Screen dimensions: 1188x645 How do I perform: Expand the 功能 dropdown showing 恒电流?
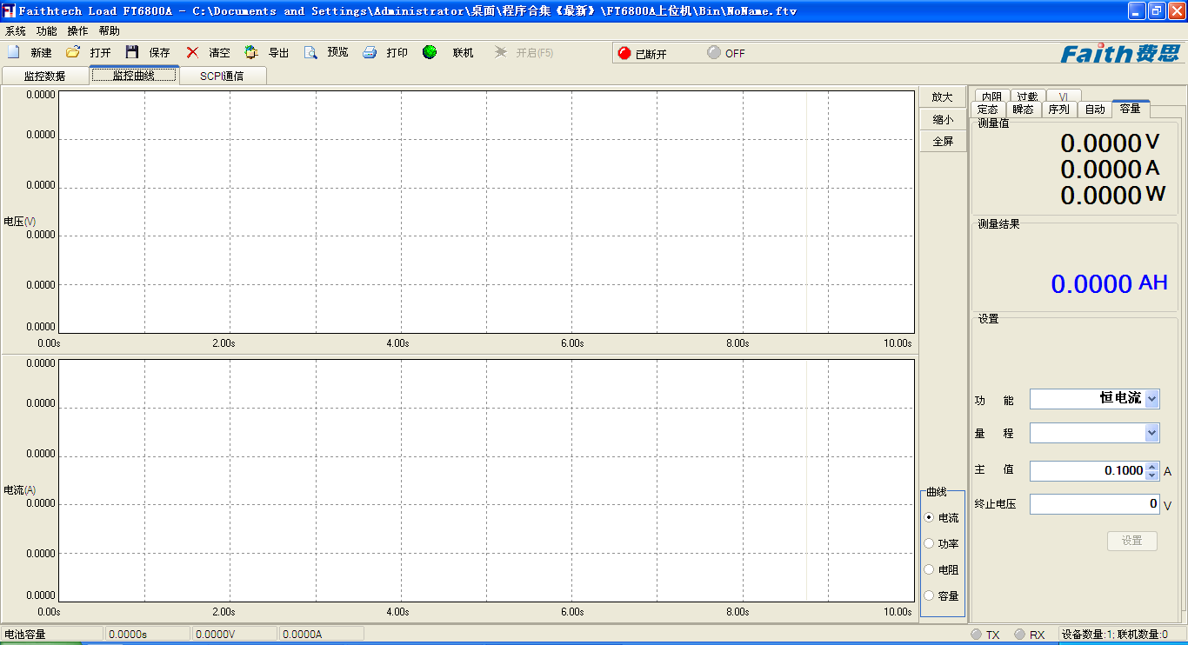pyautogui.click(x=1151, y=398)
